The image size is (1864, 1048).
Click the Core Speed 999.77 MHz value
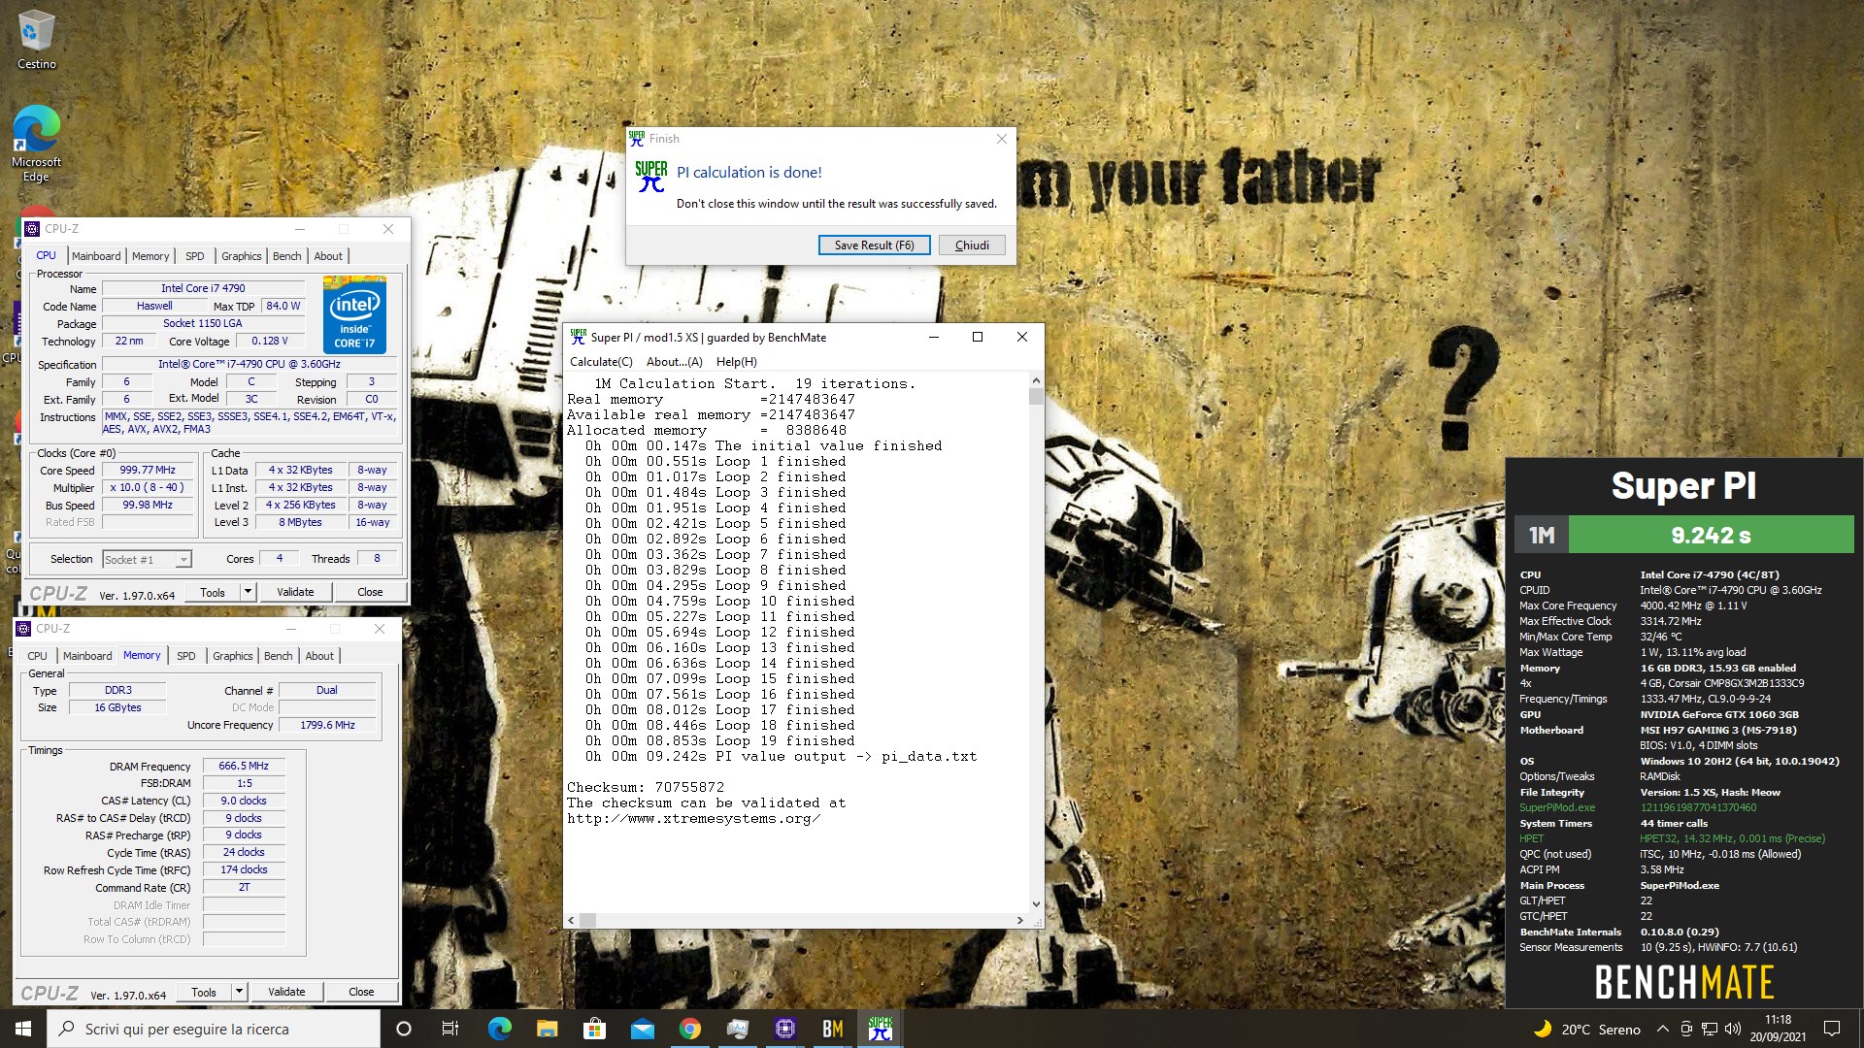pos(148,470)
